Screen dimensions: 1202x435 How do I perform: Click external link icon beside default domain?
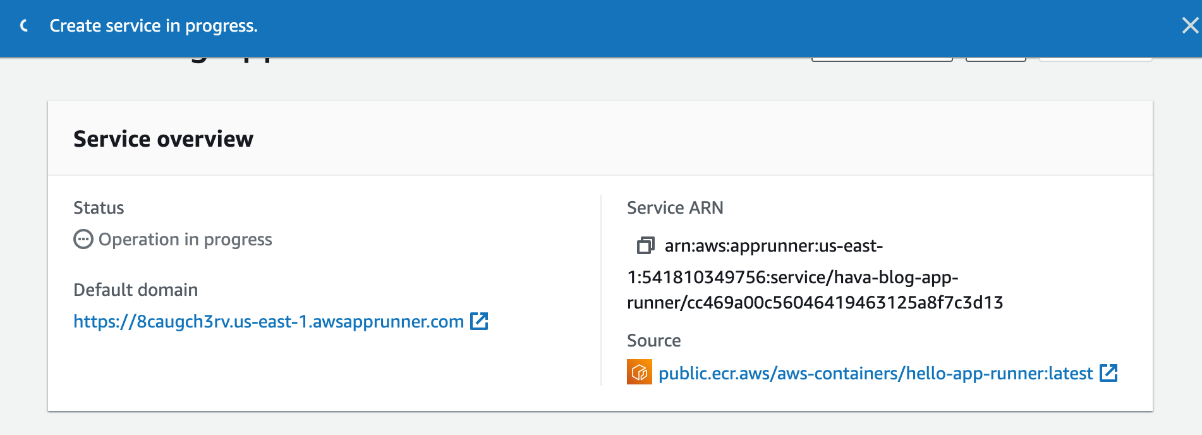coord(479,321)
